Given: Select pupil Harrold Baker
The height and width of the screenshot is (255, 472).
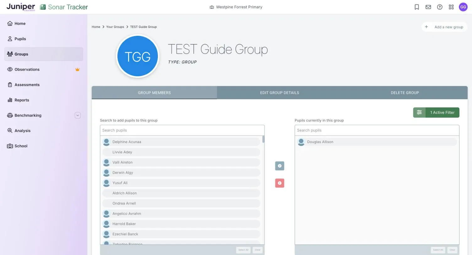Looking at the screenshot, I should click(181, 224).
